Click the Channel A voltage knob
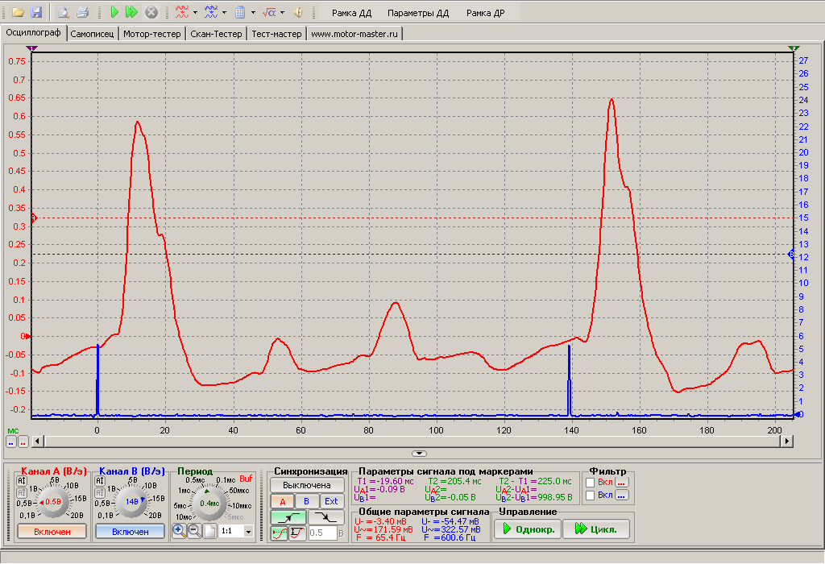 (x=52, y=502)
